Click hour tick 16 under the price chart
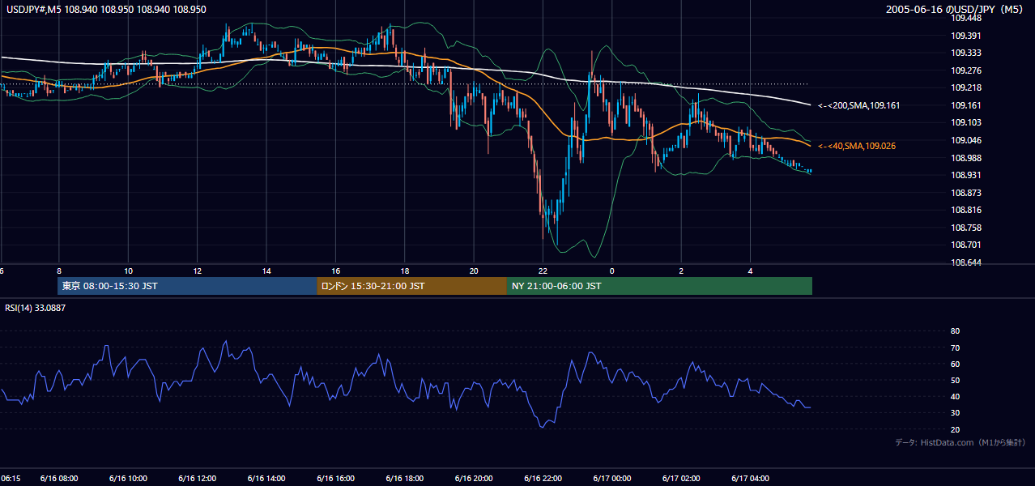Viewport: 1035px width, 486px height. pyautogui.click(x=335, y=271)
